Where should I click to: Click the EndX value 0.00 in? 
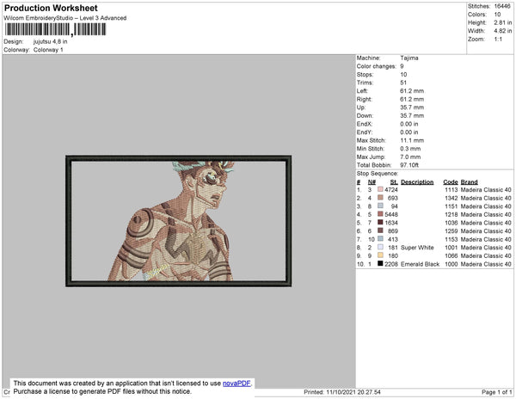[409, 124]
